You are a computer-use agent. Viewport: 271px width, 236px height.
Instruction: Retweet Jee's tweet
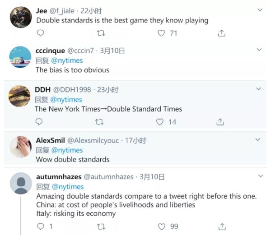coord(101,33)
